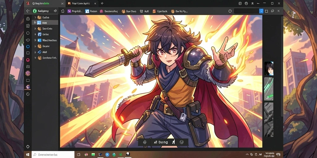317x158 pixels.
Task: Click the diamond pin icon in sidebar header
Action: [55, 11]
